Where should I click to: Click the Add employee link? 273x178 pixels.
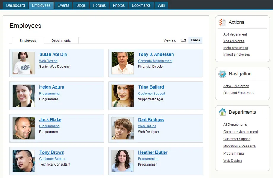tap(234, 41)
